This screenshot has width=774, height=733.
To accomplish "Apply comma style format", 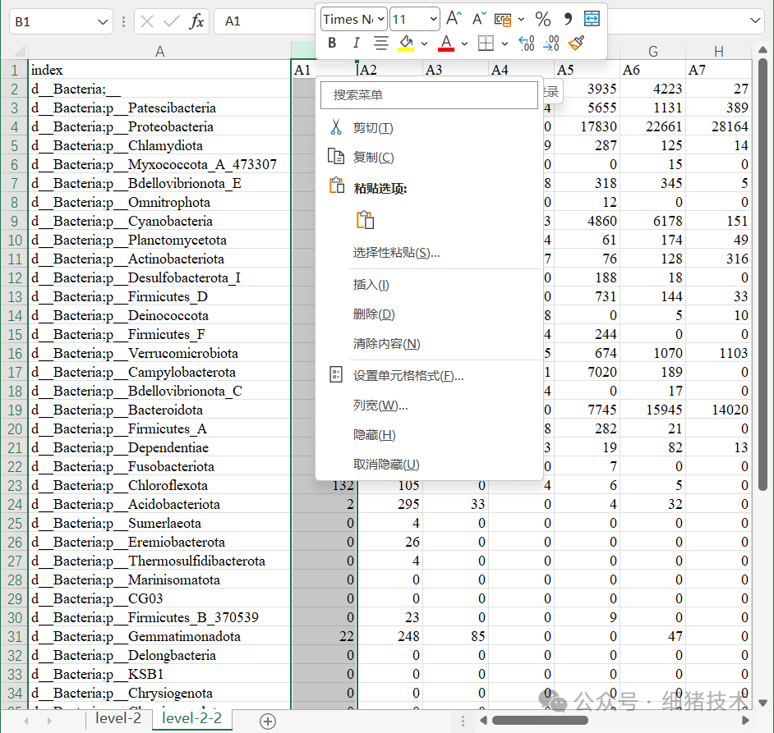I will click(568, 19).
